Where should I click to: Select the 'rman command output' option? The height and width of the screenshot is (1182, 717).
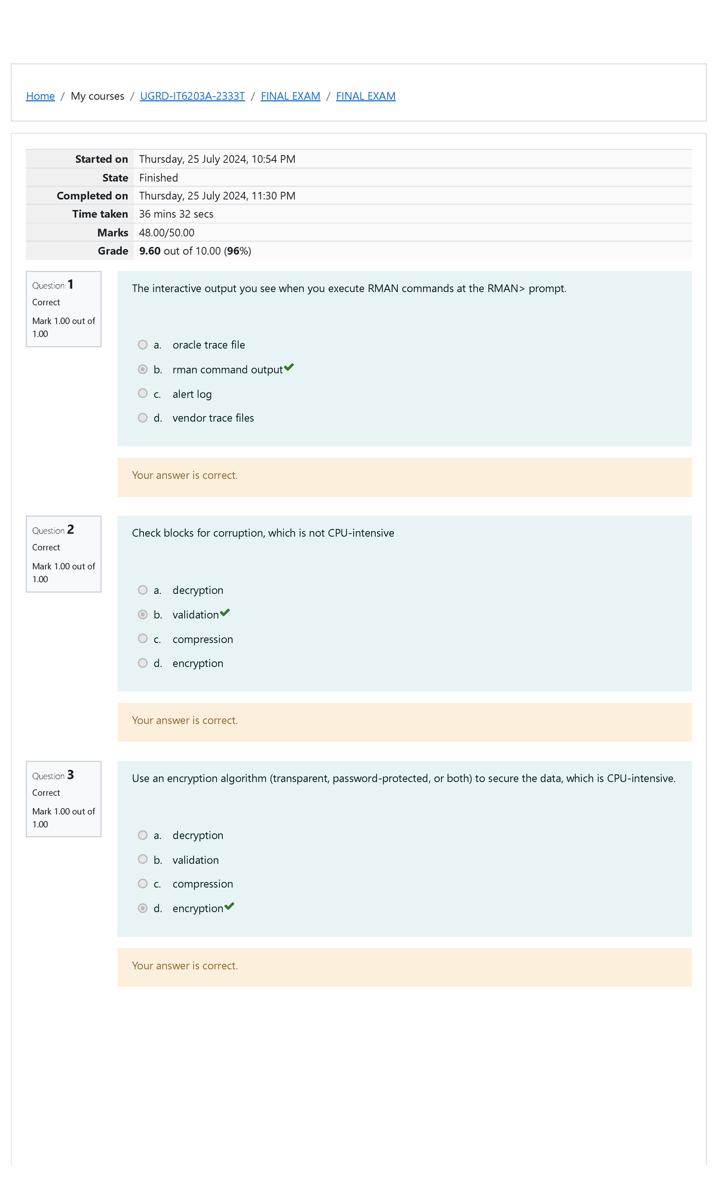click(142, 369)
